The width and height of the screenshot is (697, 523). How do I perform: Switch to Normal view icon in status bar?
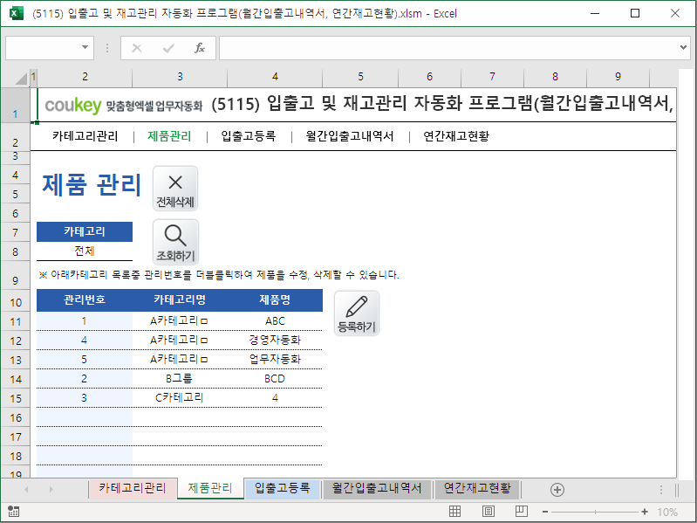454,512
